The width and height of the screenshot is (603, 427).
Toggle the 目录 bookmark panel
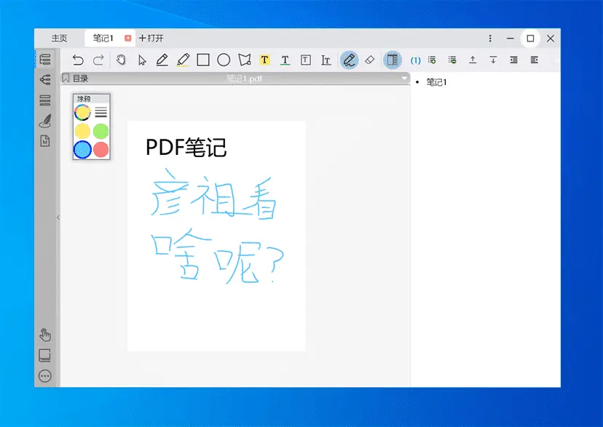click(76, 79)
